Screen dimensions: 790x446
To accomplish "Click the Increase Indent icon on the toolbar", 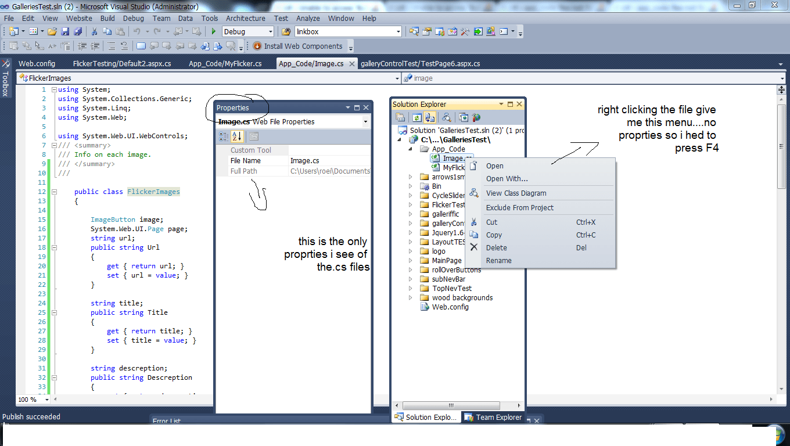I will (95, 45).
